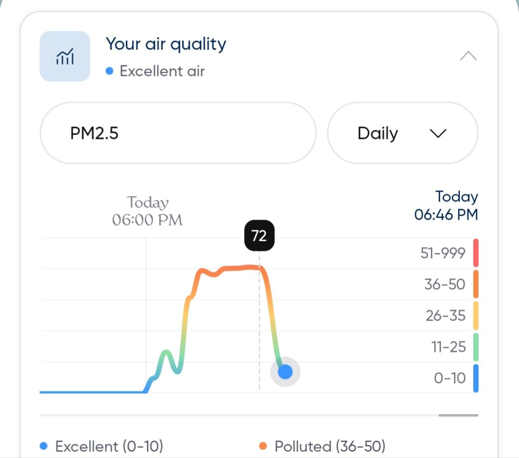The width and height of the screenshot is (519, 458).
Task: Click the 72 value tooltip on the chart
Action: [259, 235]
